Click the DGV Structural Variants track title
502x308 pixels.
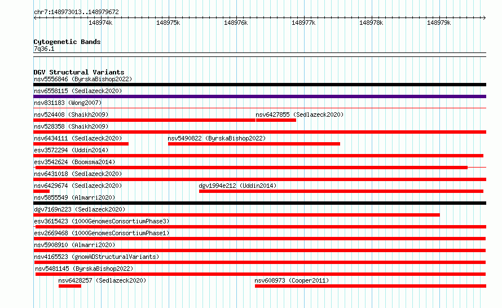point(79,72)
